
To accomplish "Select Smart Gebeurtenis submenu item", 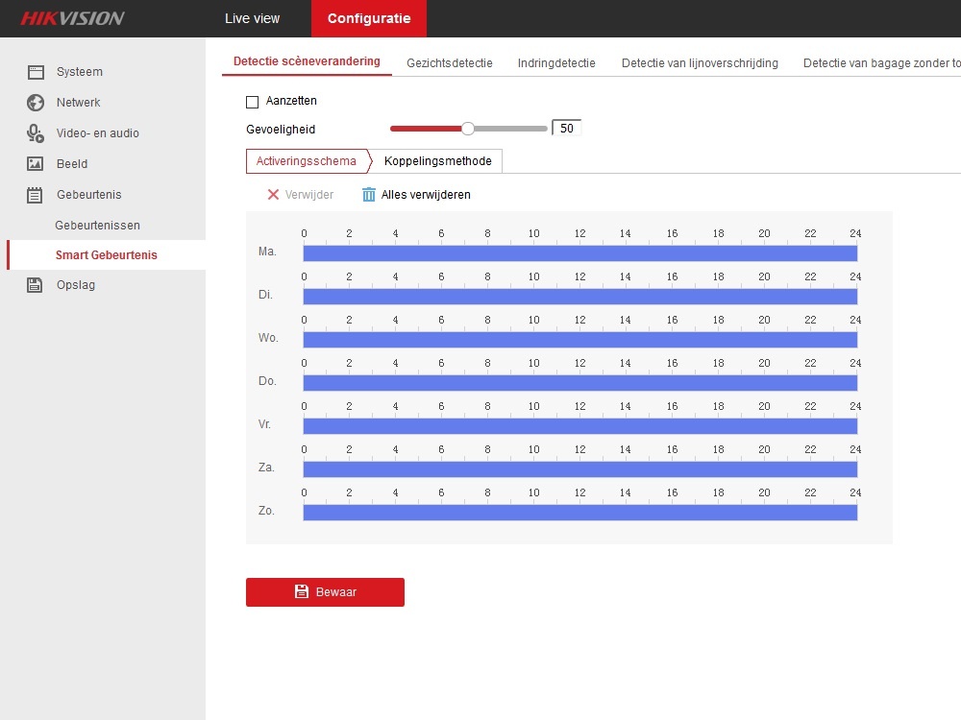I will [106, 254].
